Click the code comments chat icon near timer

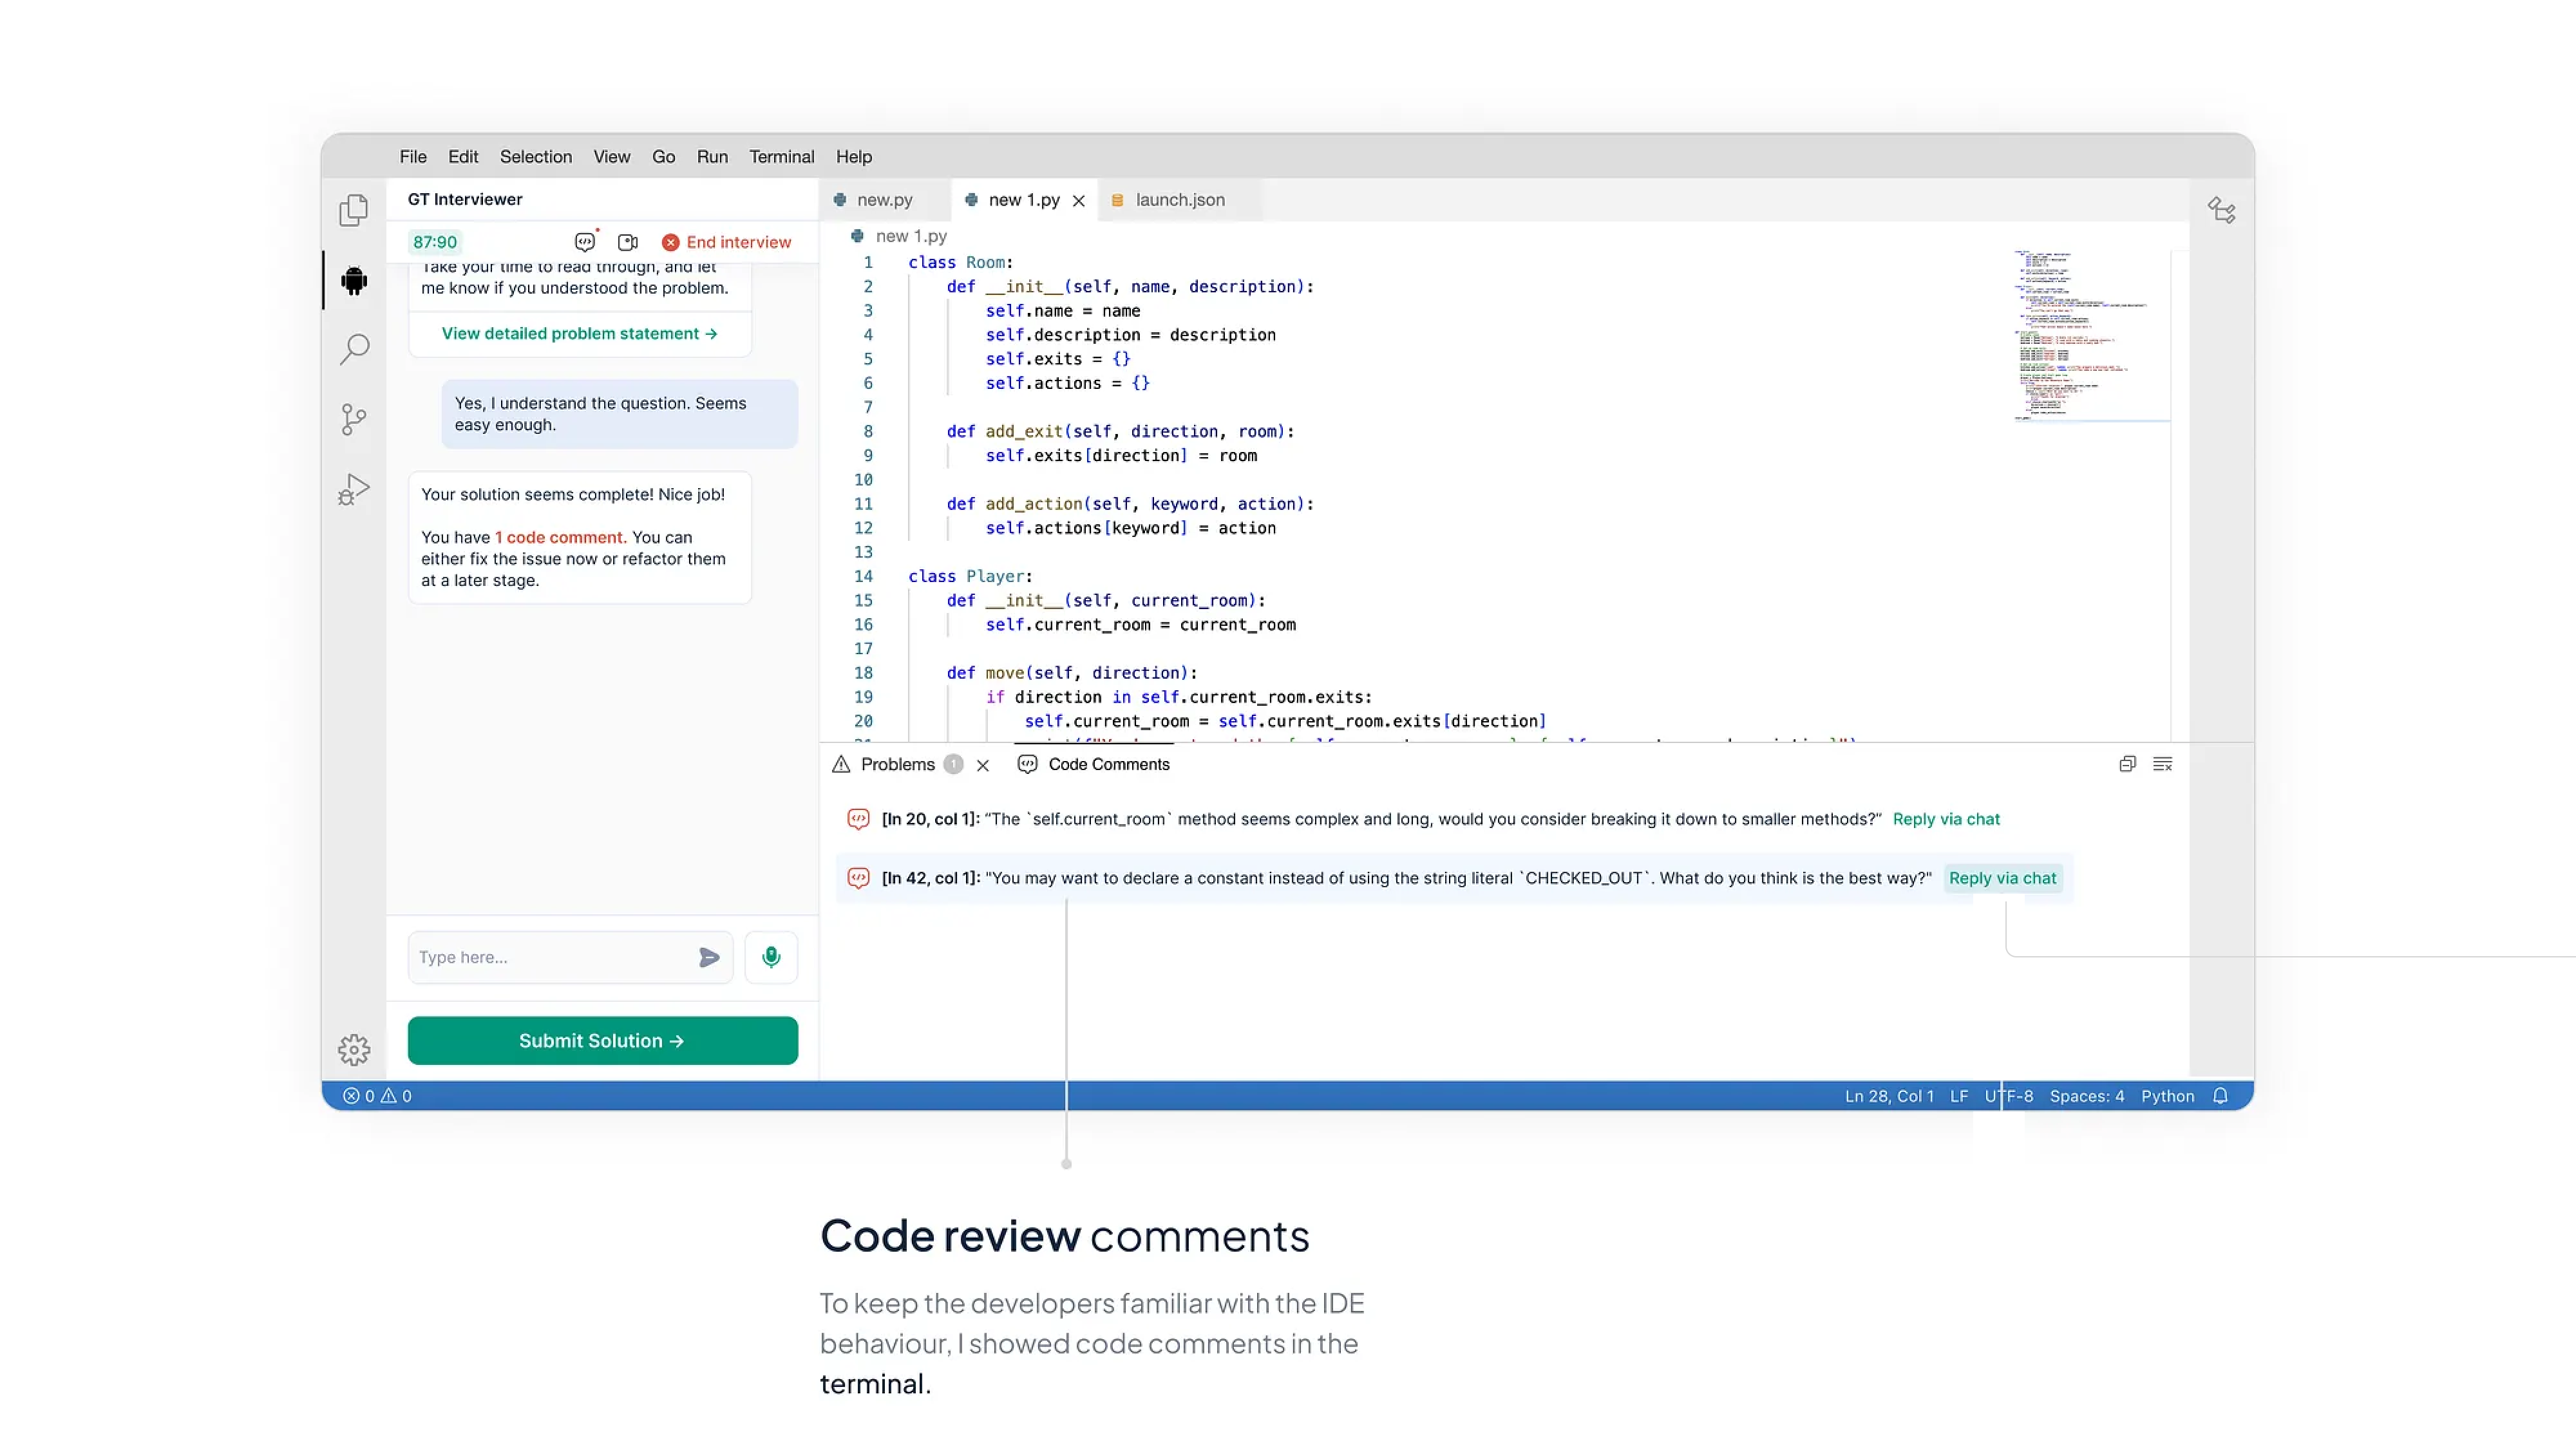coord(585,242)
